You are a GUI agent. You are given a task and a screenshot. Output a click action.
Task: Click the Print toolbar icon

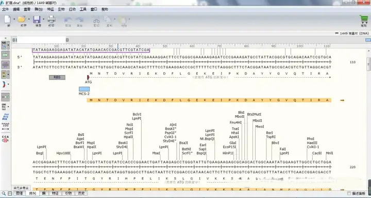52,20
